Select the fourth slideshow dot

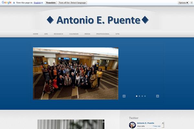pos(145,96)
